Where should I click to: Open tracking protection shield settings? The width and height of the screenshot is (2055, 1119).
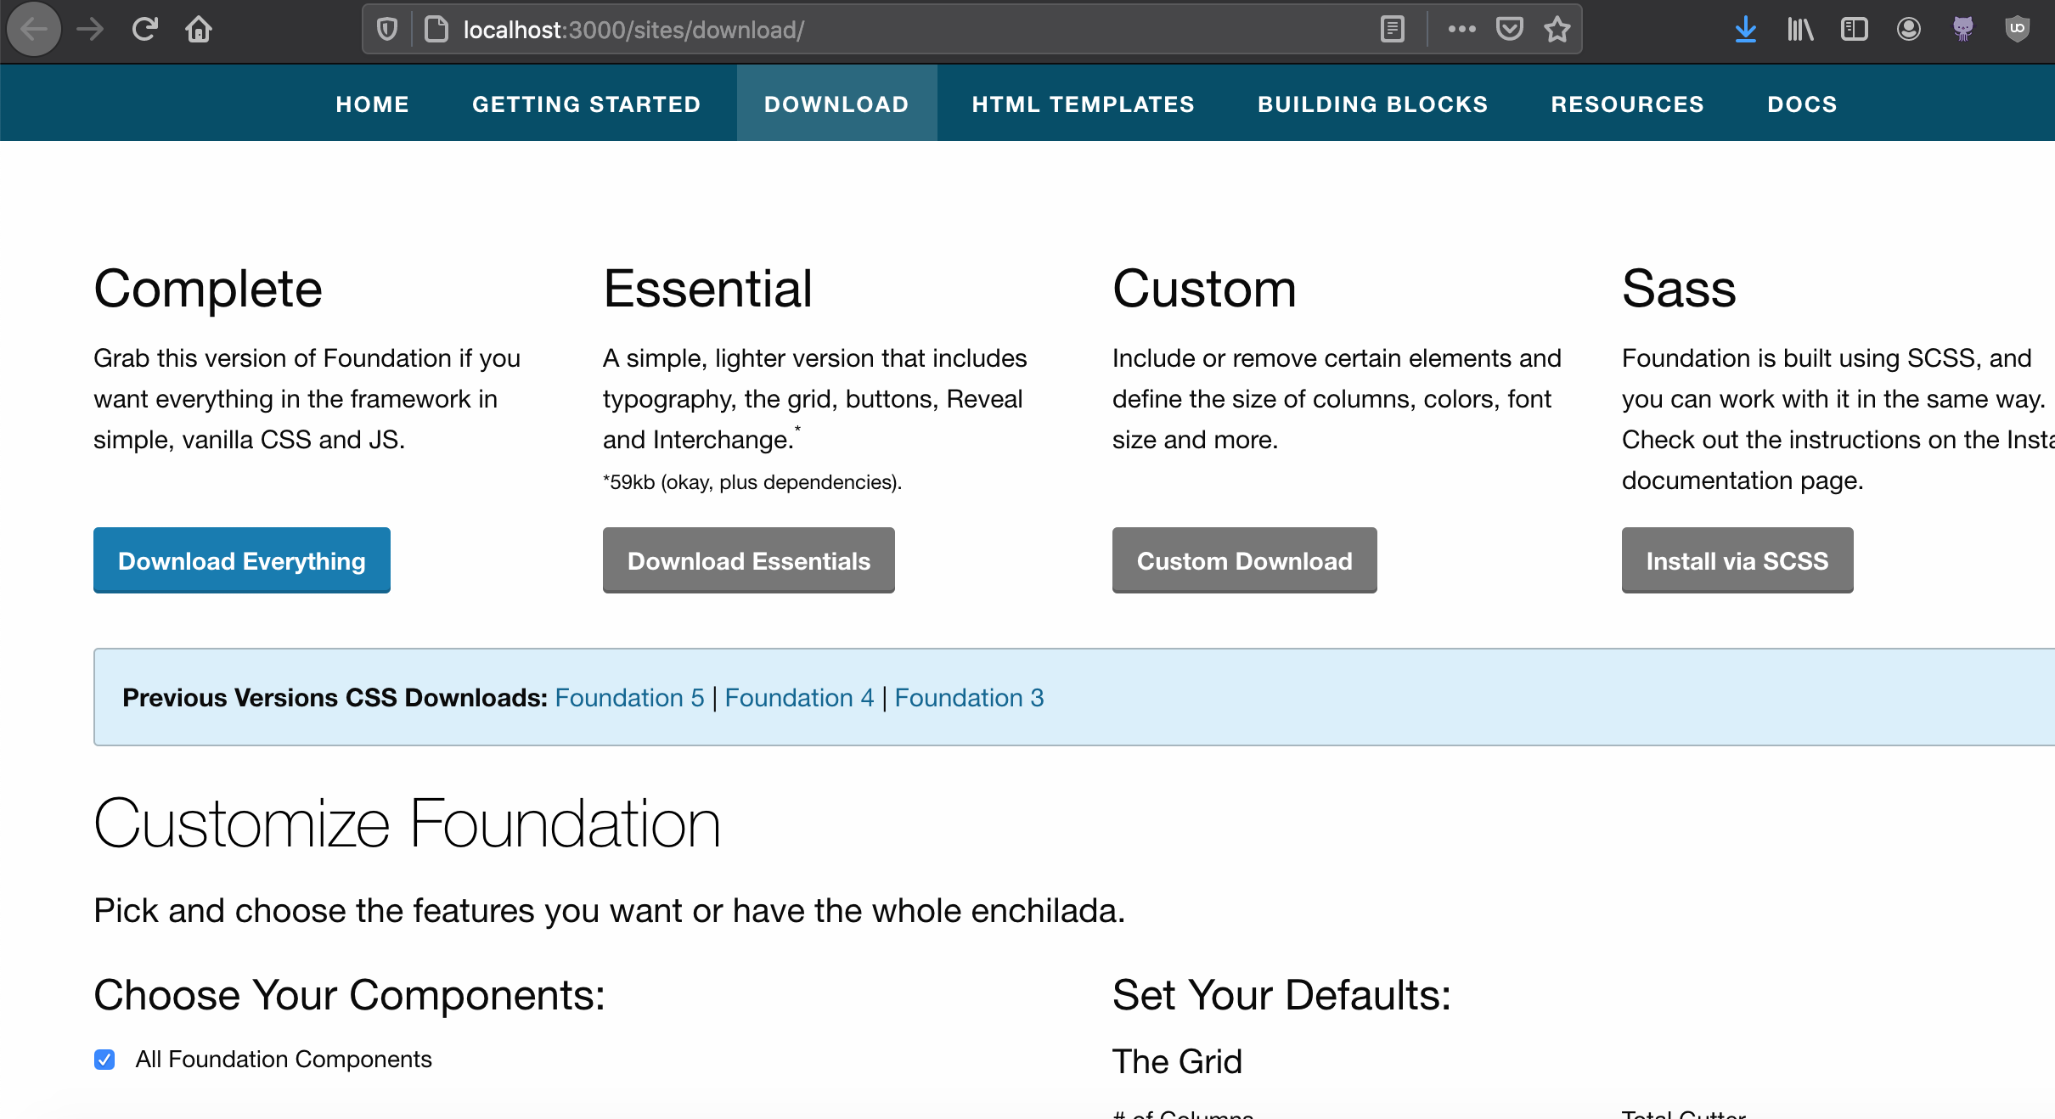coord(388,29)
